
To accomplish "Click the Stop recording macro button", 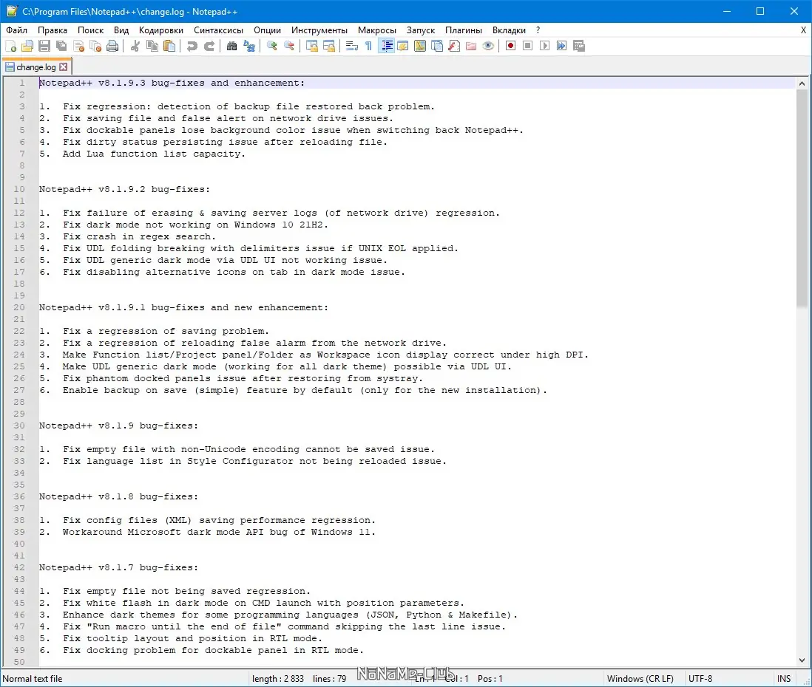I will tap(528, 46).
